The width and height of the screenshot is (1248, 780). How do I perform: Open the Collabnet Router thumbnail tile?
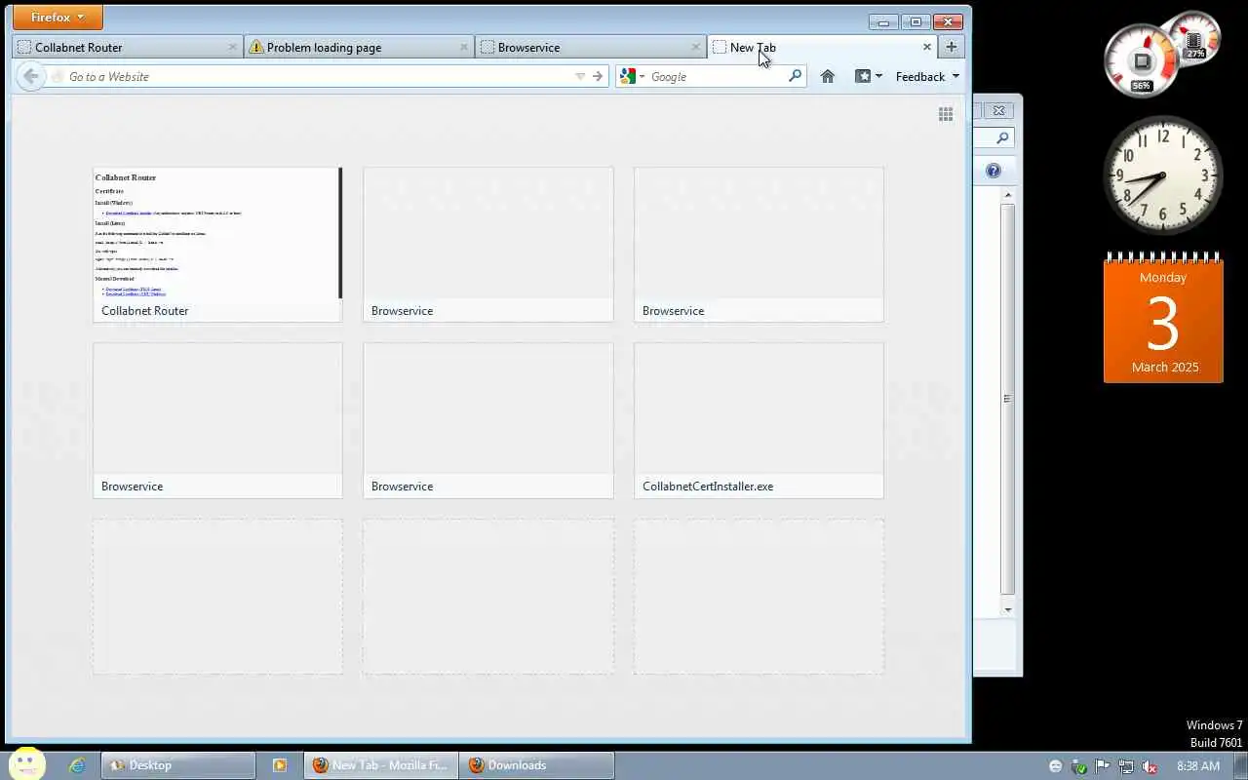217,244
